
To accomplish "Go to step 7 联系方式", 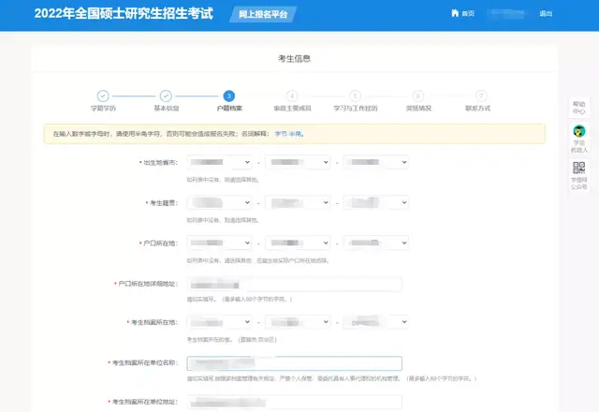I will (x=481, y=96).
